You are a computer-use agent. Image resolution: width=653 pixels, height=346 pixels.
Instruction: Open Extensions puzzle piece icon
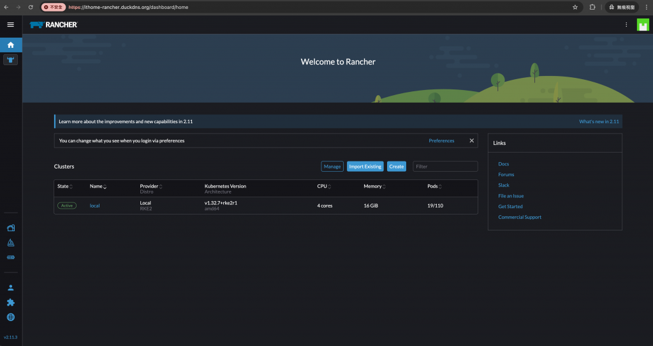11,302
